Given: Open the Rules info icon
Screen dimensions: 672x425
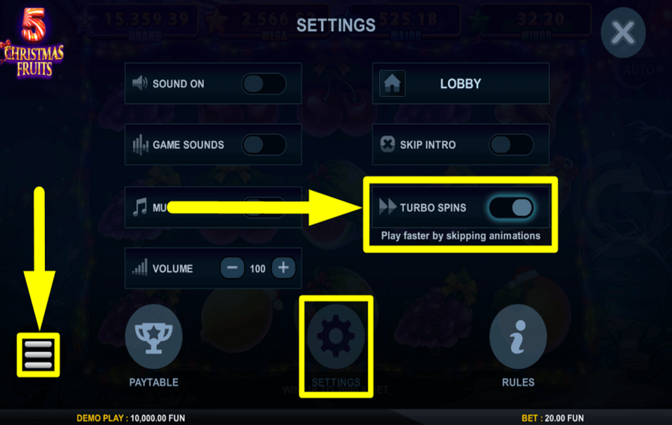Looking at the screenshot, I should [518, 337].
